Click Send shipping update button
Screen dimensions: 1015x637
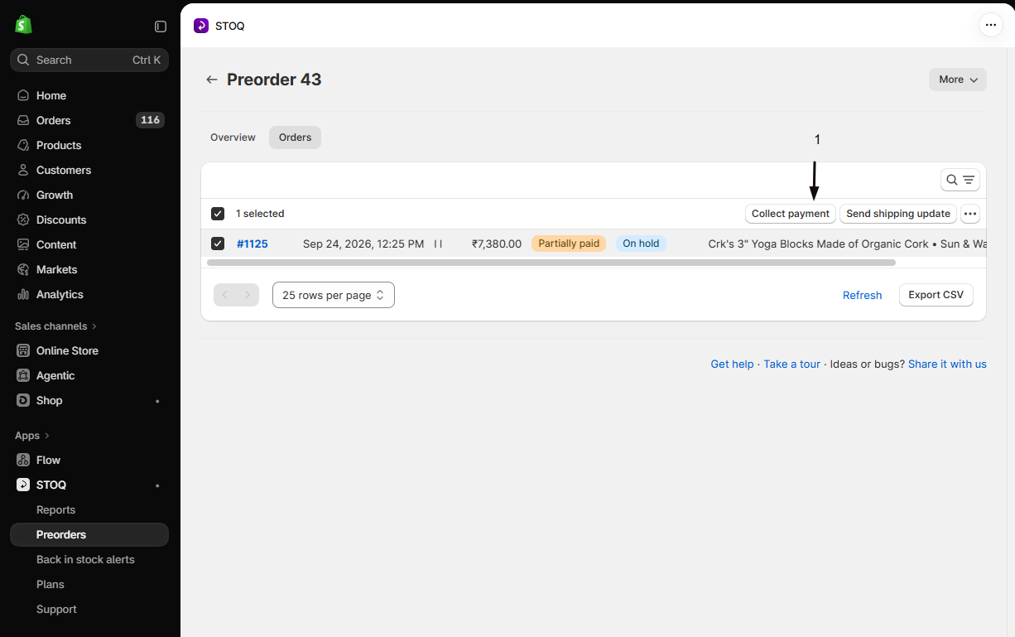pos(898,214)
